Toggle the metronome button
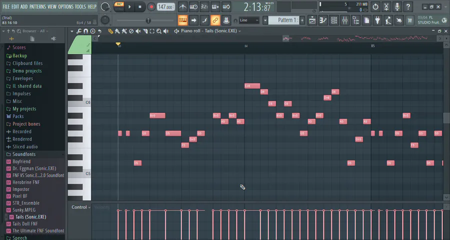The width and height of the screenshot is (450, 240). pyautogui.click(x=182, y=6)
